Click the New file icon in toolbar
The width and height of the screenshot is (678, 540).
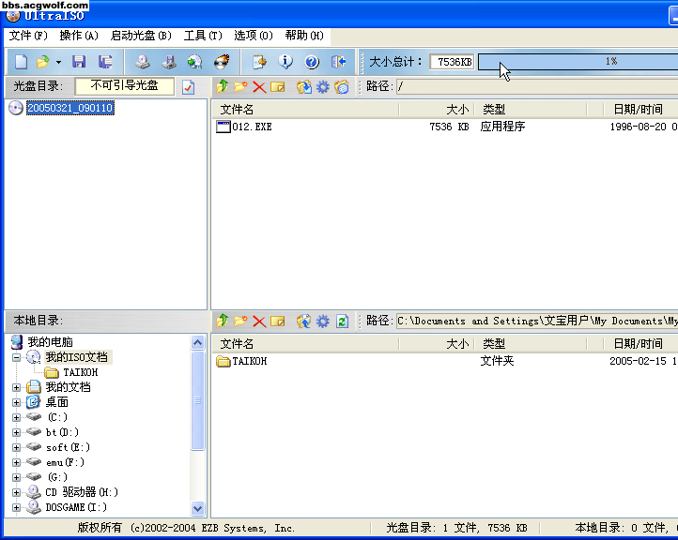click(21, 62)
